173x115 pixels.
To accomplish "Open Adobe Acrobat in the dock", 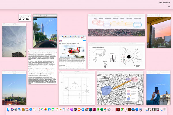I will [x=118, y=109].
